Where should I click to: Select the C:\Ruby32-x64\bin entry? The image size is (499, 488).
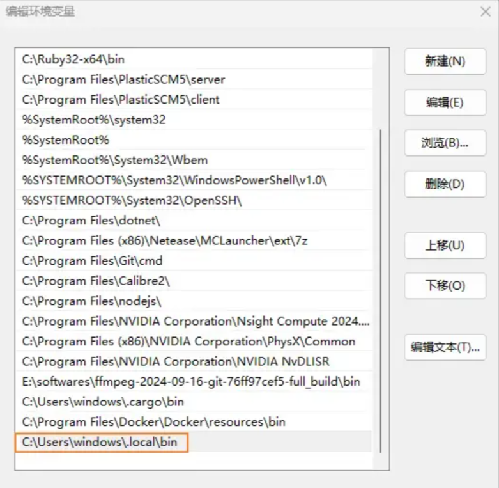194,59
